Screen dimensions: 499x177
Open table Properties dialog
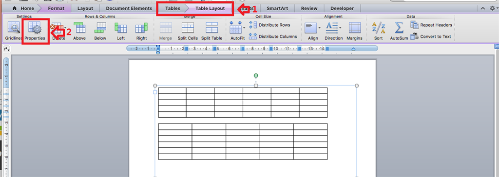(x=35, y=31)
